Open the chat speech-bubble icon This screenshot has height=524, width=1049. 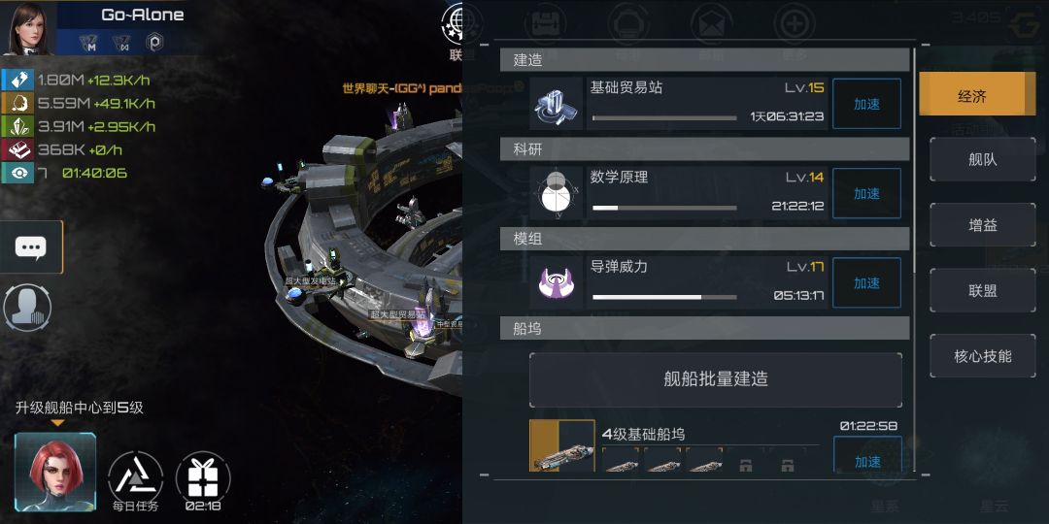point(31,246)
